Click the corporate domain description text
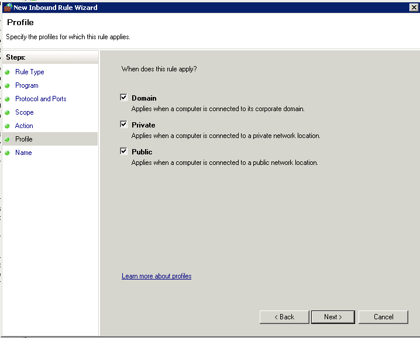 point(218,109)
